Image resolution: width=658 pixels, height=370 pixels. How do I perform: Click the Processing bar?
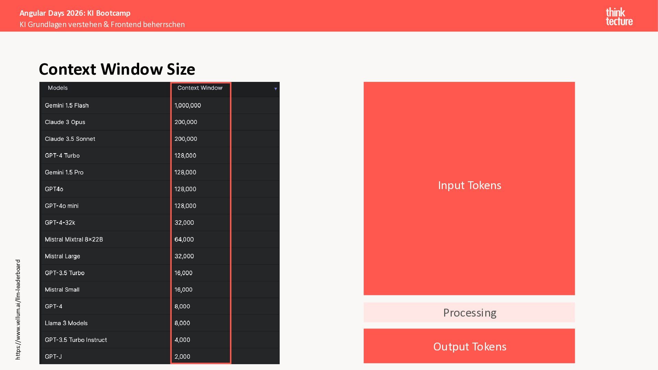point(469,312)
